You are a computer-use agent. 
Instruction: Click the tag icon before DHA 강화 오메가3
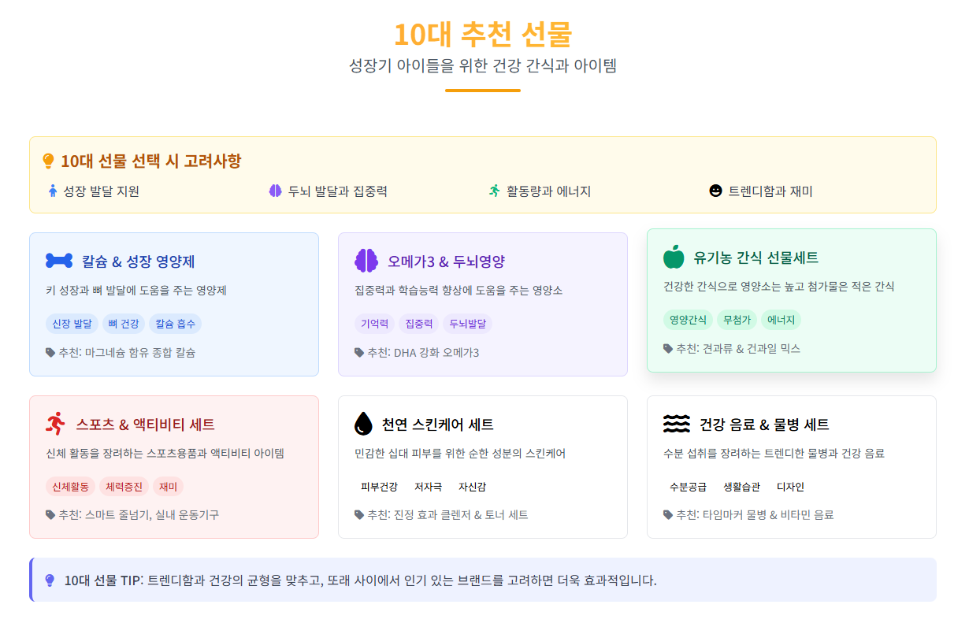(359, 352)
